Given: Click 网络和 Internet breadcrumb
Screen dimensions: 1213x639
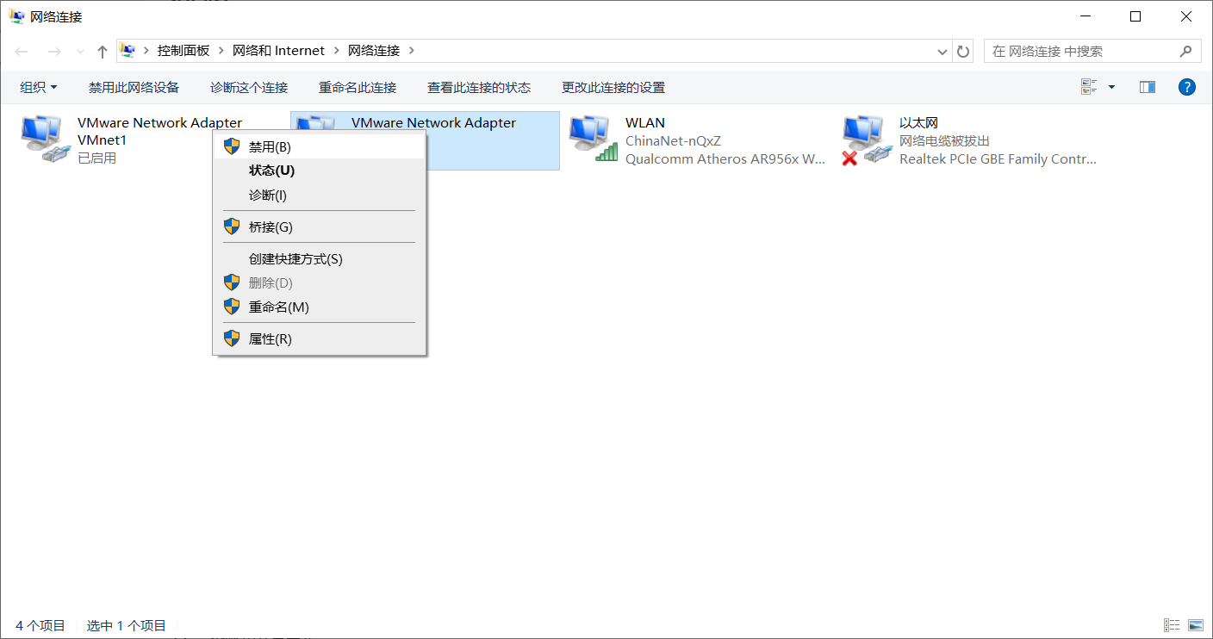Looking at the screenshot, I should [279, 51].
